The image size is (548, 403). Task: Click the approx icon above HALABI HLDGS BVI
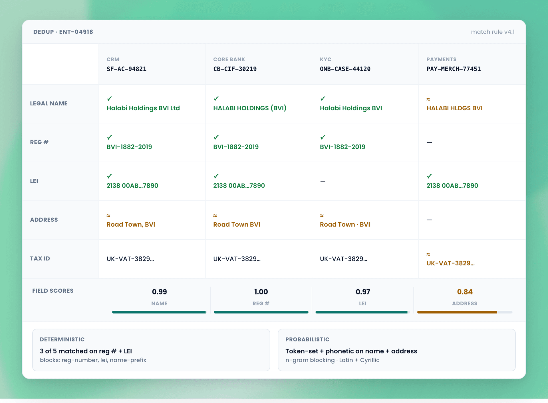click(428, 99)
